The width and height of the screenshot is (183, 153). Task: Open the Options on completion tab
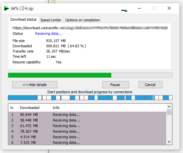pos(82,20)
